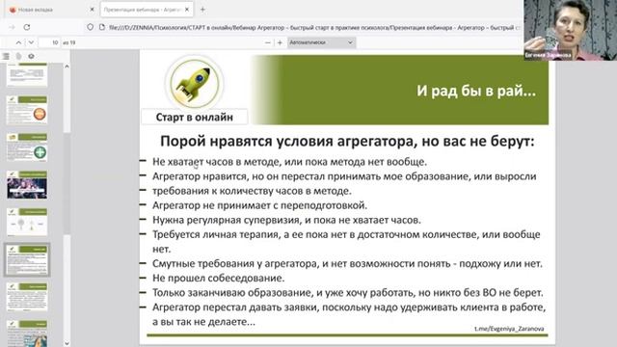This screenshot has height=347, width=617.
Task: Click the file:///D:/ZENNIA address bar URL
Action: [x=314, y=28]
